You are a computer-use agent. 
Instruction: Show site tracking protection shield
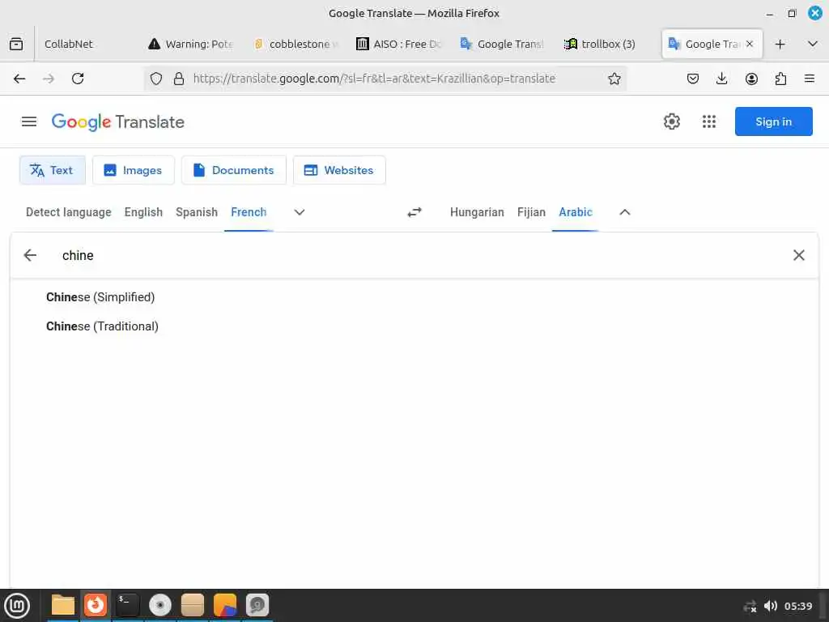[x=156, y=79]
